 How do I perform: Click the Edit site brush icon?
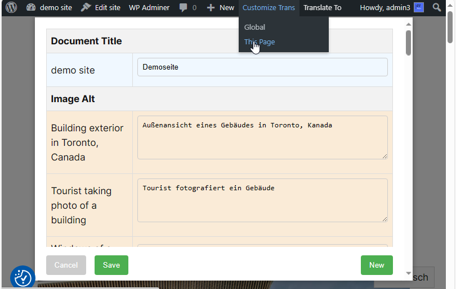(86, 8)
